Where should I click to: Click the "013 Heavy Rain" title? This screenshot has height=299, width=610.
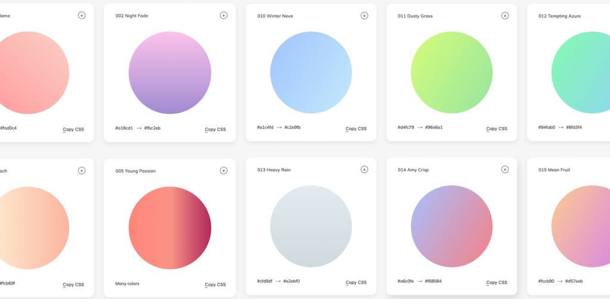click(274, 170)
